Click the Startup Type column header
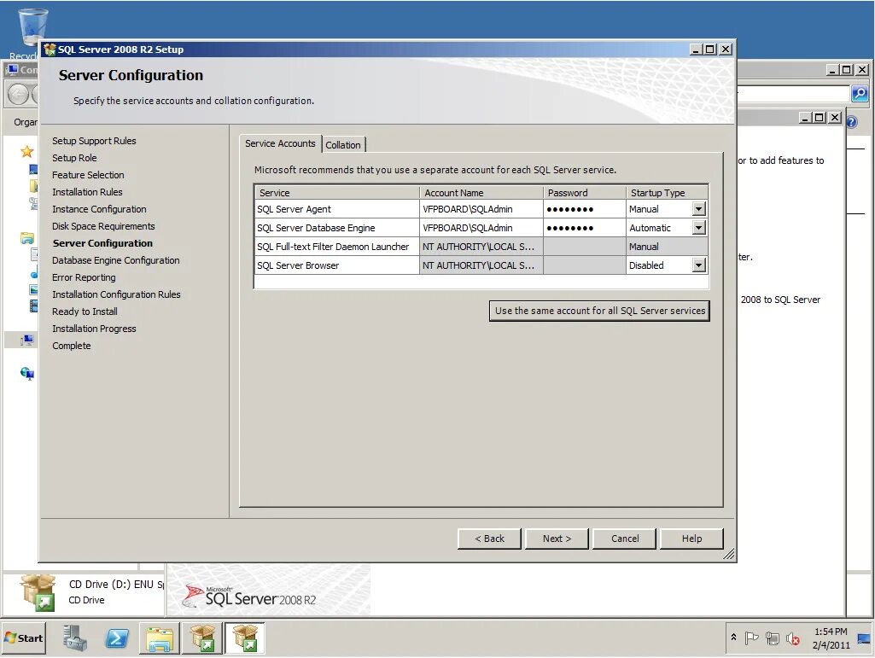Image resolution: width=875 pixels, height=658 pixels. coord(667,193)
